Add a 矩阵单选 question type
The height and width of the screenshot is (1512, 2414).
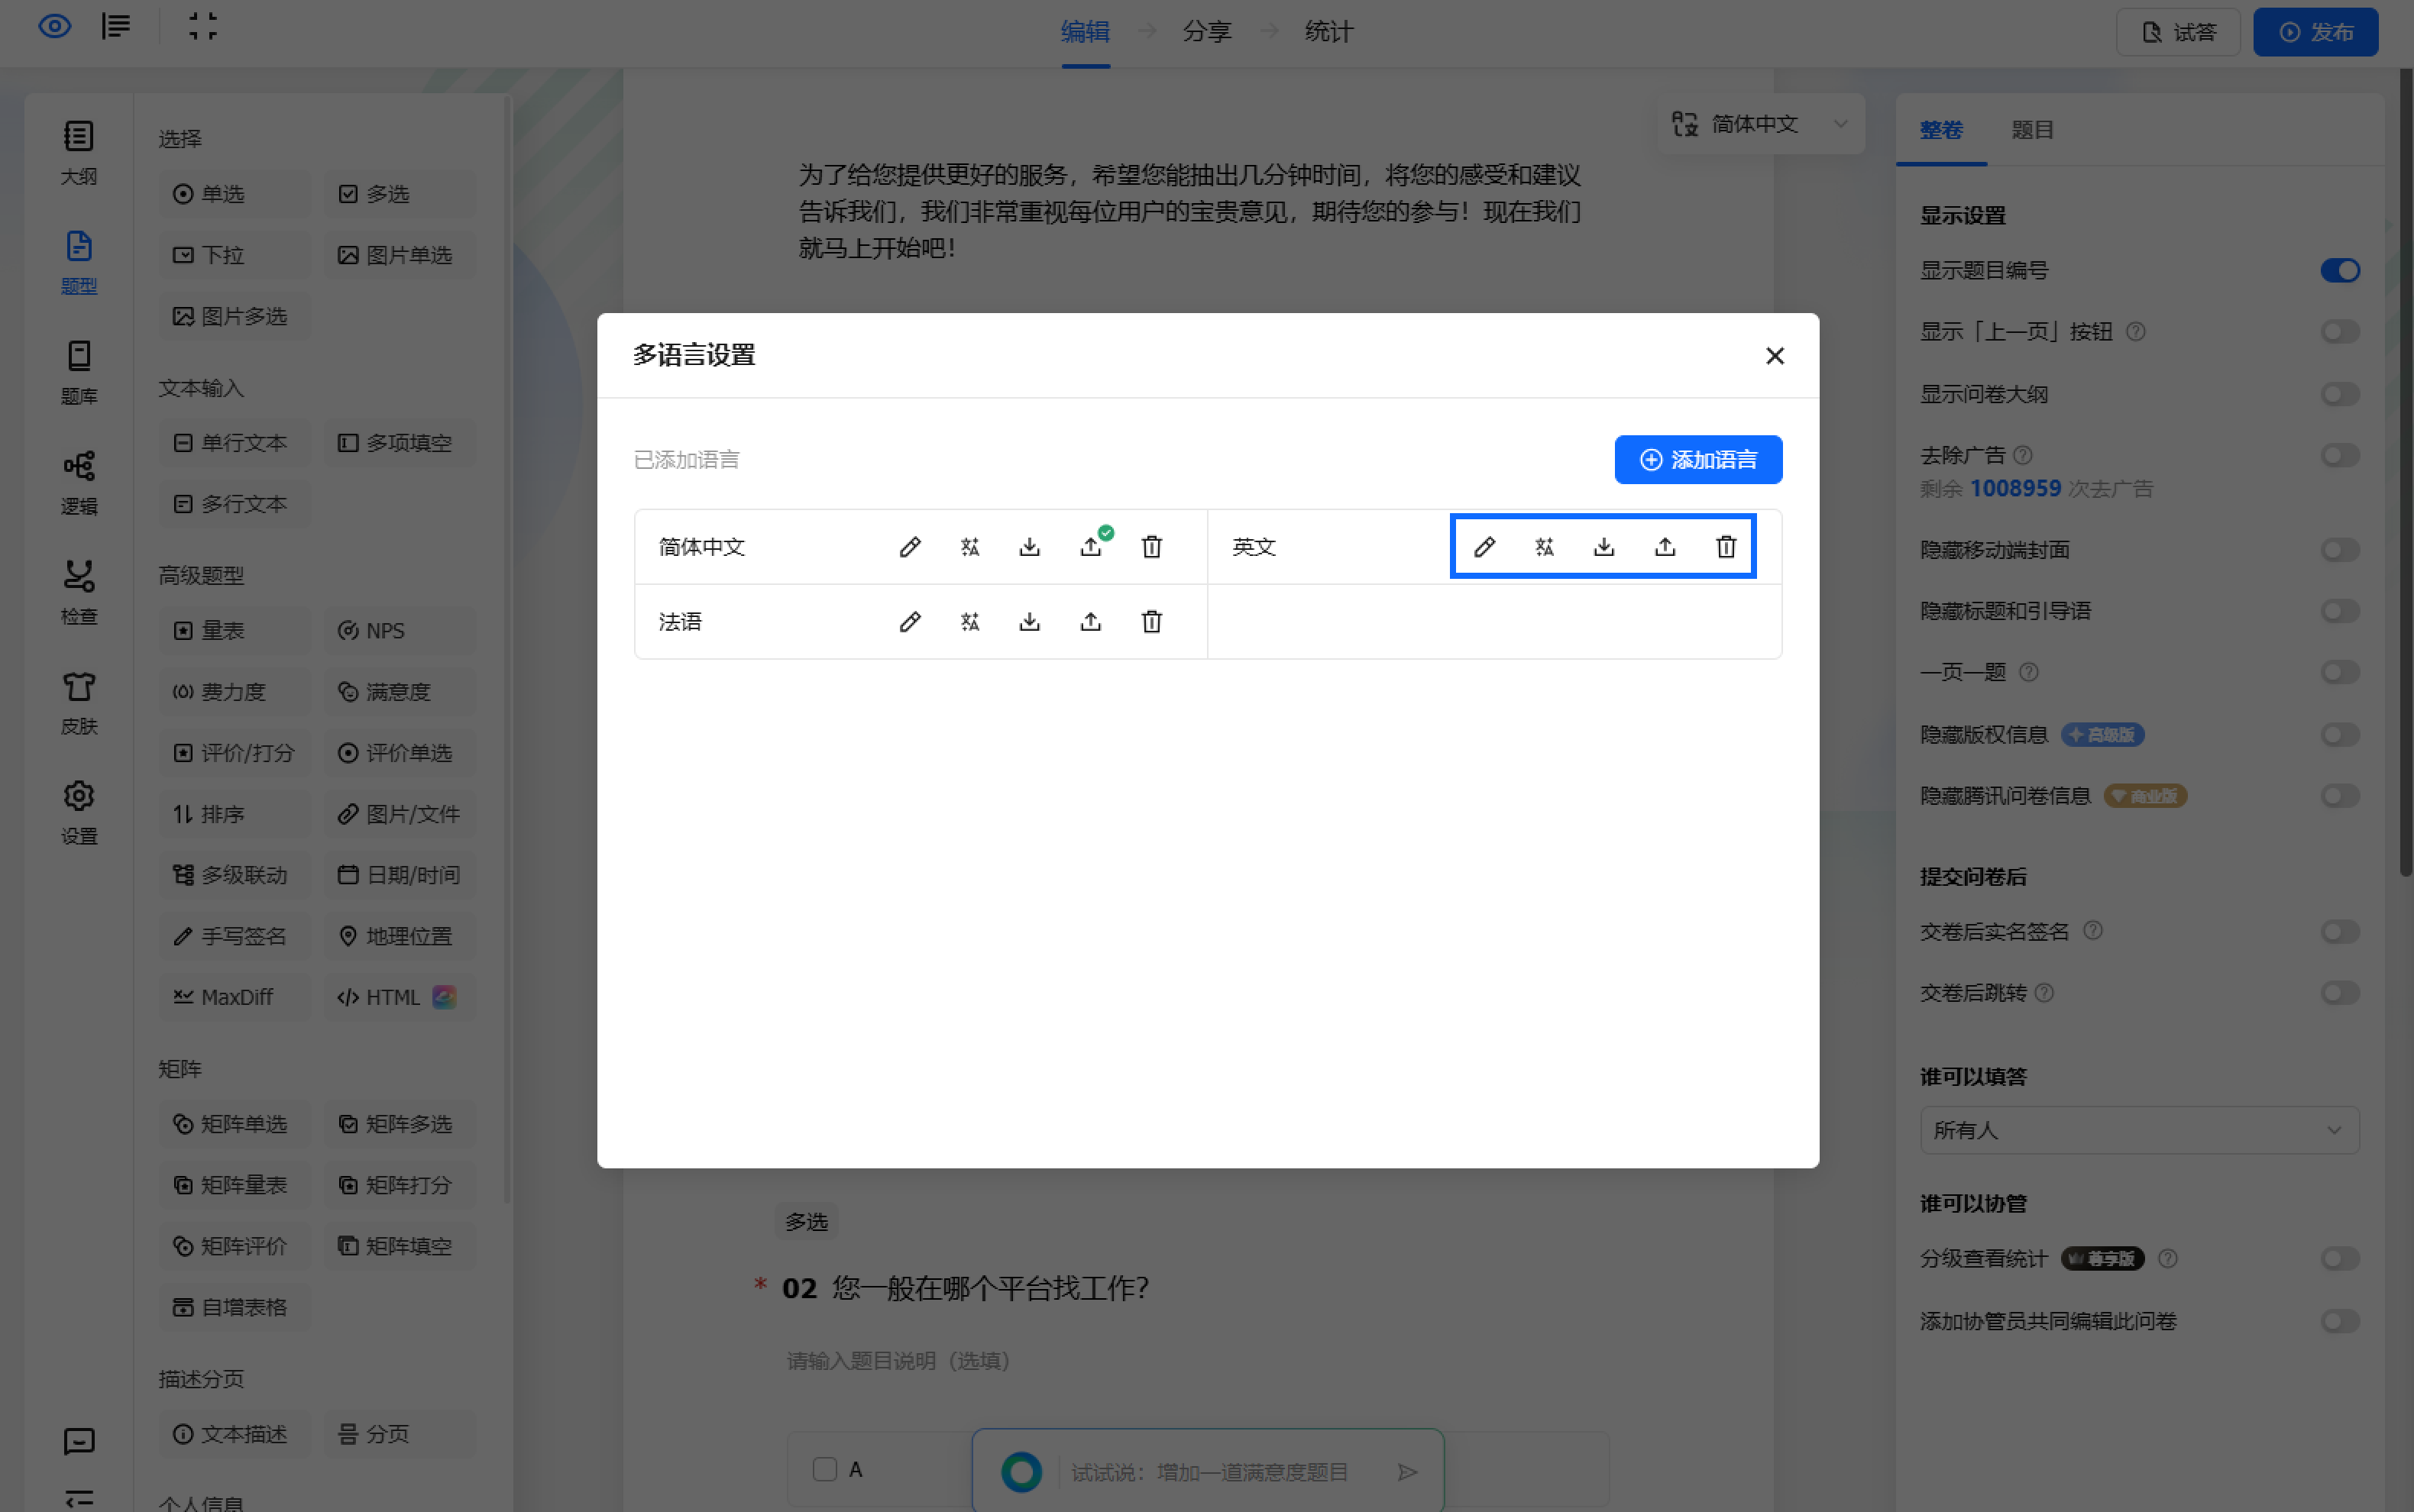234,1124
